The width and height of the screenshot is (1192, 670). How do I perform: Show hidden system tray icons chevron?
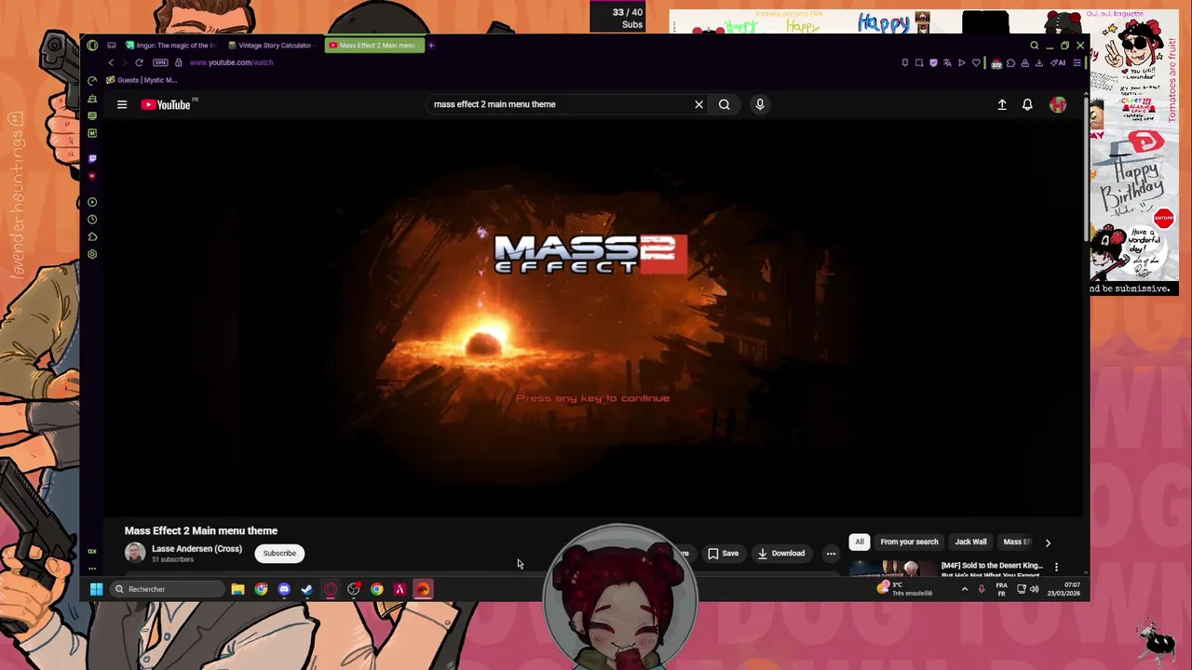(964, 589)
